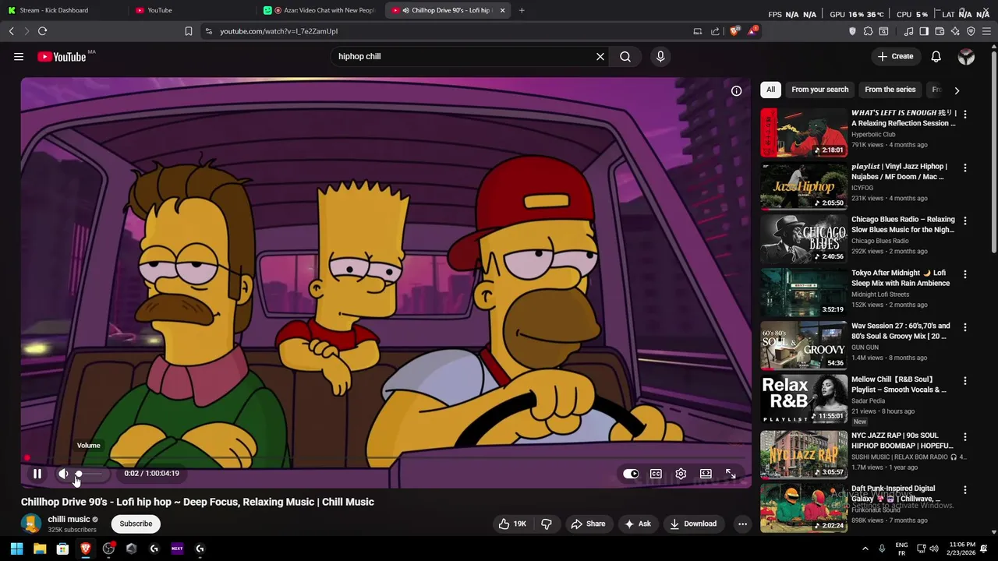Toggle the autoplay switch in player
This screenshot has width=998, height=561.
(x=631, y=474)
